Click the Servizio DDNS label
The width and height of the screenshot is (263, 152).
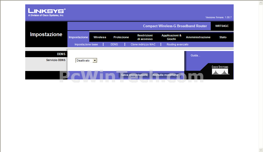click(x=56, y=60)
